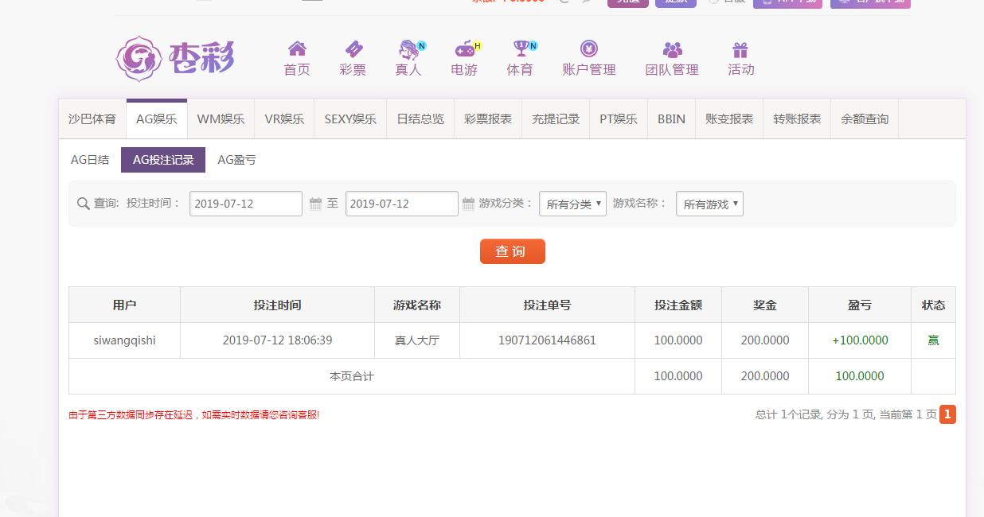The height and width of the screenshot is (517, 984).
Task: Expand the 所有分类 game category dropdown
Action: (572, 204)
